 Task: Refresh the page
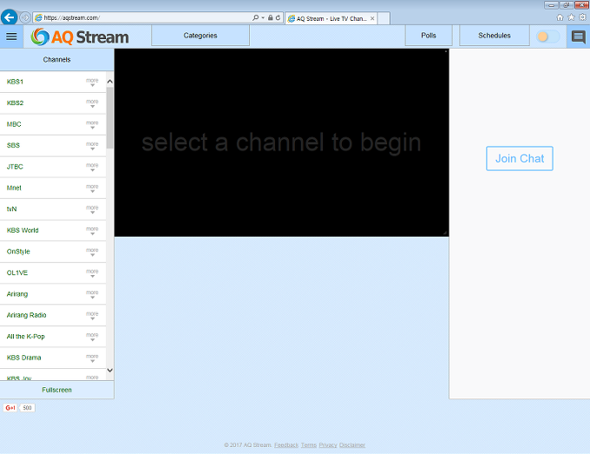pos(278,17)
